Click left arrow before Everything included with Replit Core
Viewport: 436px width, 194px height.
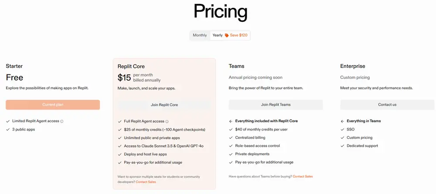pyautogui.click(x=231, y=121)
